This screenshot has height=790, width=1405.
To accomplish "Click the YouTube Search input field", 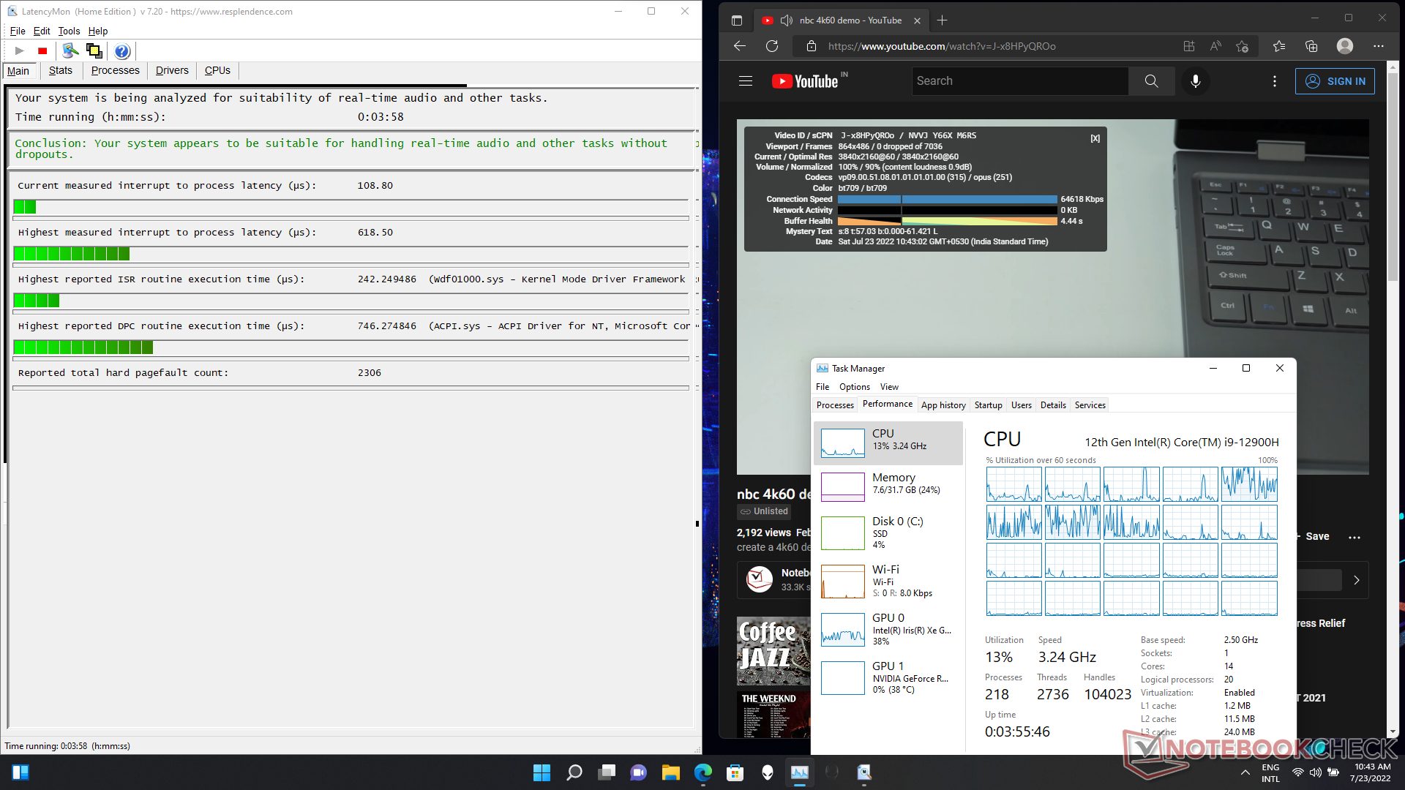I will point(1019,81).
